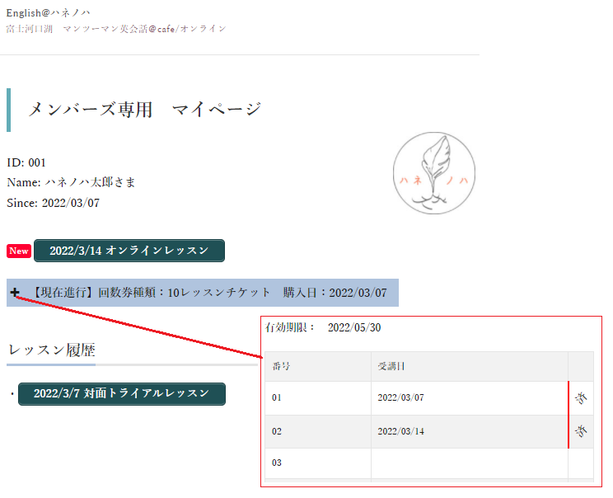Open the 2022/3/14 オンラインレッスン button
Image resolution: width=613 pixels, height=498 pixels.
[129, 251]
